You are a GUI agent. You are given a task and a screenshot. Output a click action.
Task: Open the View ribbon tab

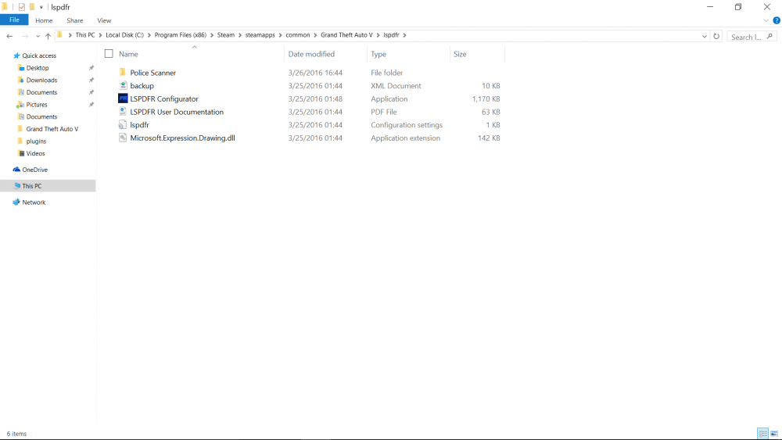click(104, 20)
